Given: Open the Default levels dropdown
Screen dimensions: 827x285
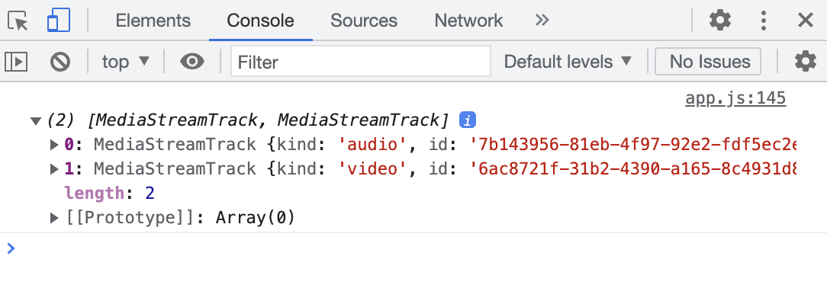Looking at the screenshot, I should (568, 62).
